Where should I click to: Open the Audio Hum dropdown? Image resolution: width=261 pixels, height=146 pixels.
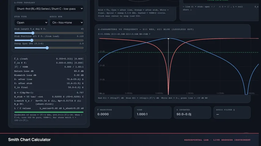[67, 23]
